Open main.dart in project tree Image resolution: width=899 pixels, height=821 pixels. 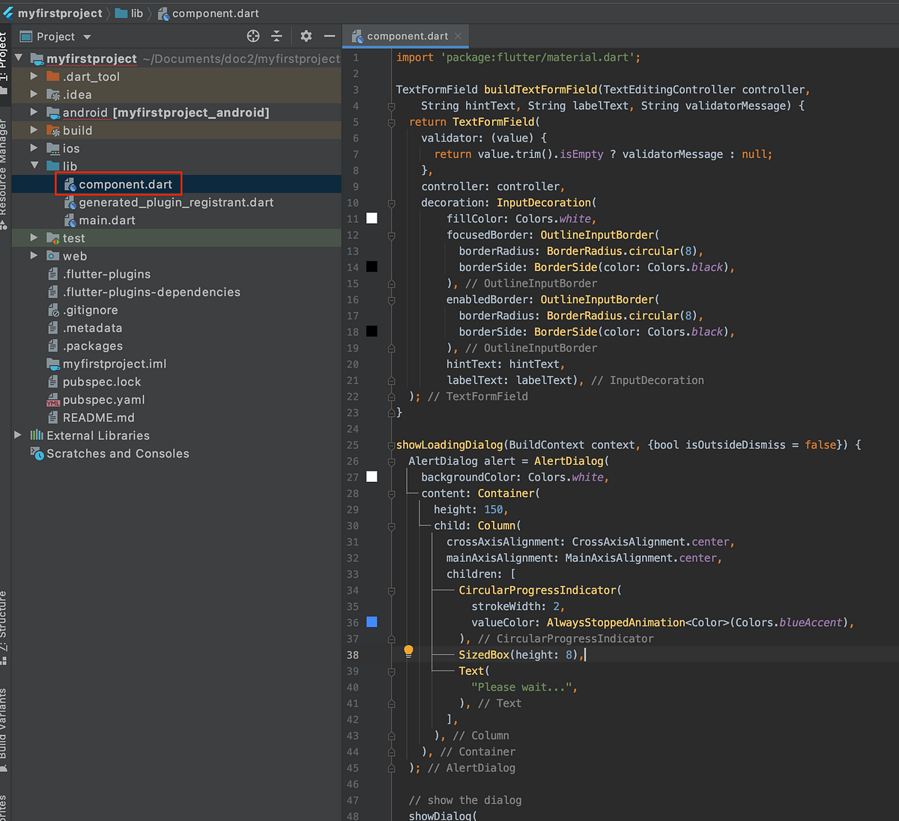[106, 220]
